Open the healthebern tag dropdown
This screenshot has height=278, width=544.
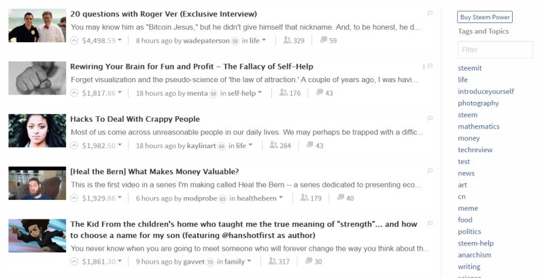point(281,198)
